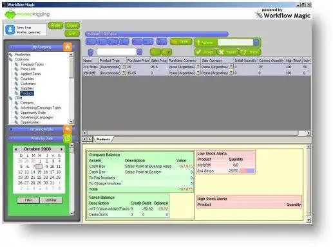This screenshot has width=333, height=247.
Task: Click the icon beside Applied Taxes
Action: [17, 74]
